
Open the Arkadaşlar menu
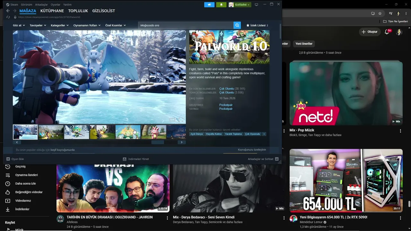[x=41, y=4]
